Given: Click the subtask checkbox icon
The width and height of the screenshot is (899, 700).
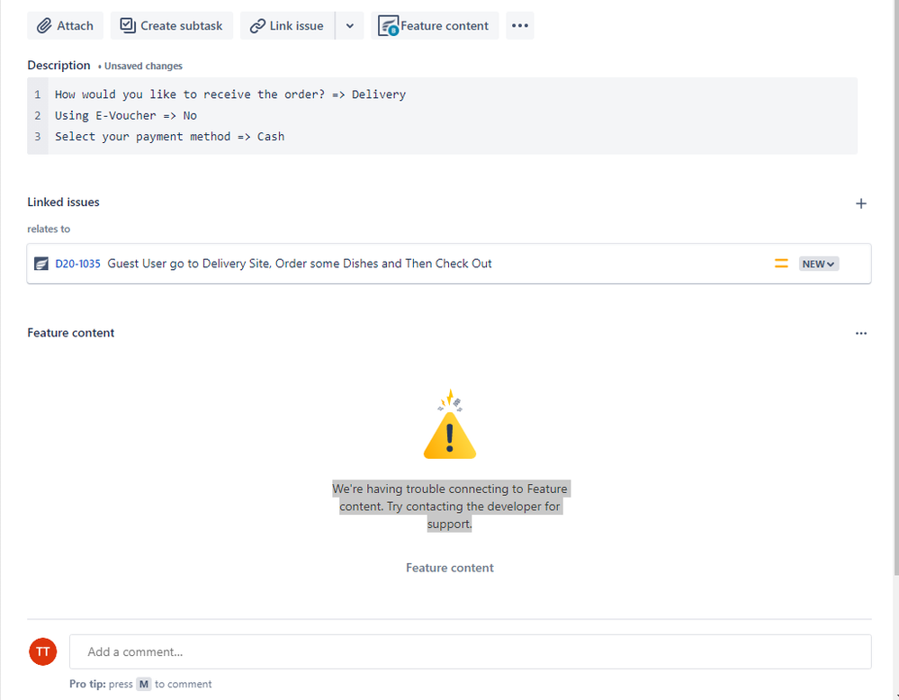Looking at the screenshot, I should [x=127, y=25].
